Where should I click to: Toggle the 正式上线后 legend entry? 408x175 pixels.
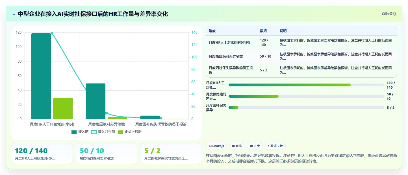pyautogui.click(x=130, y=132)
